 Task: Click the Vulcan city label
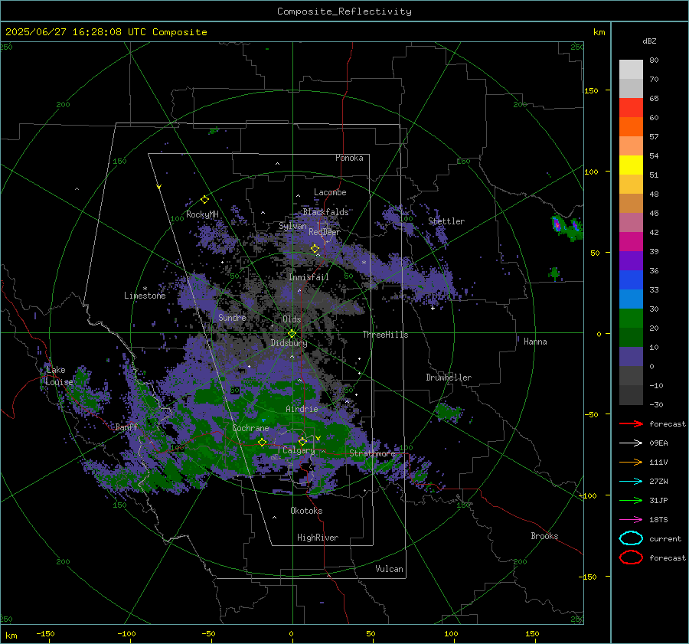(390, 569)
